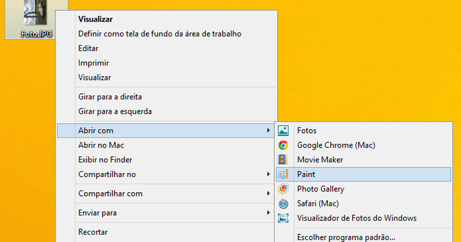Click the Google Chrome icon
461x242 pixels.
[x=283, y=145]
